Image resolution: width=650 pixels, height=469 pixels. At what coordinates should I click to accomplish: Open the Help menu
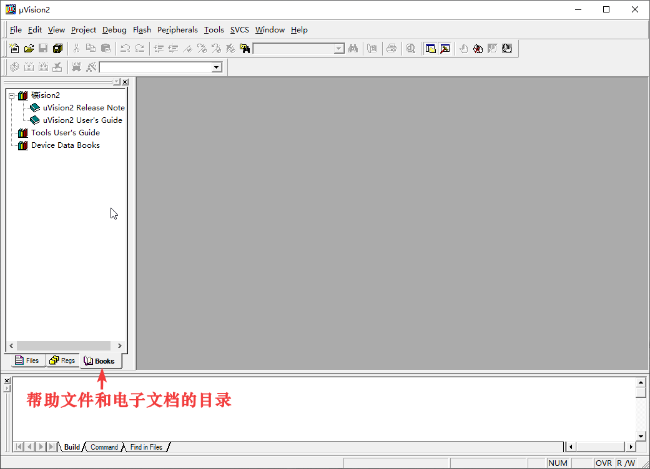point(299,30)
